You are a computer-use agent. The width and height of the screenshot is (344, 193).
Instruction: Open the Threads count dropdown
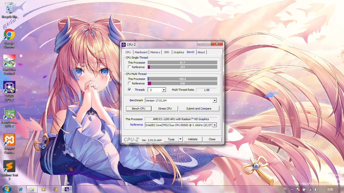(x=164, y=90)
